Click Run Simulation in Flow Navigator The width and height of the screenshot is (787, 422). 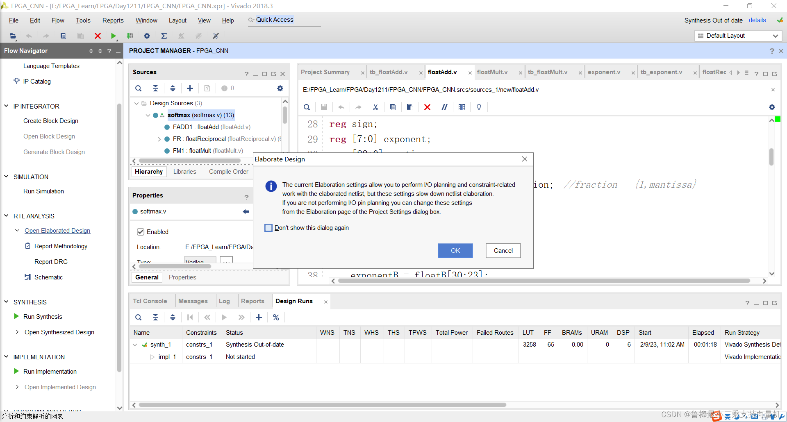(x=43, y=191)
